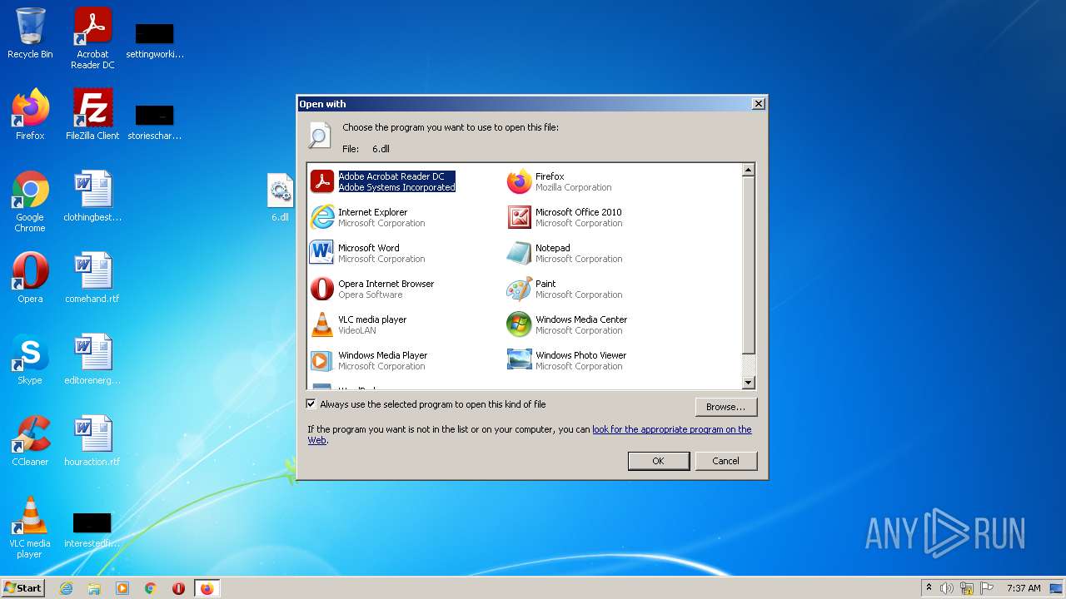Screen dimensions: 1066x599
Task: Switch to Firefox taskbar button
Action: (207, 588)
